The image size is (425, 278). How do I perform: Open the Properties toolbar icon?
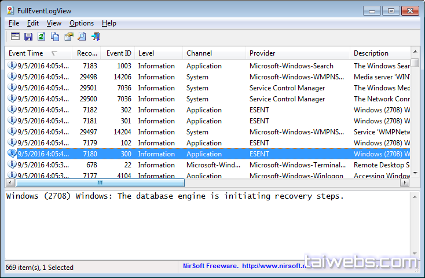[x=68, y=36]
